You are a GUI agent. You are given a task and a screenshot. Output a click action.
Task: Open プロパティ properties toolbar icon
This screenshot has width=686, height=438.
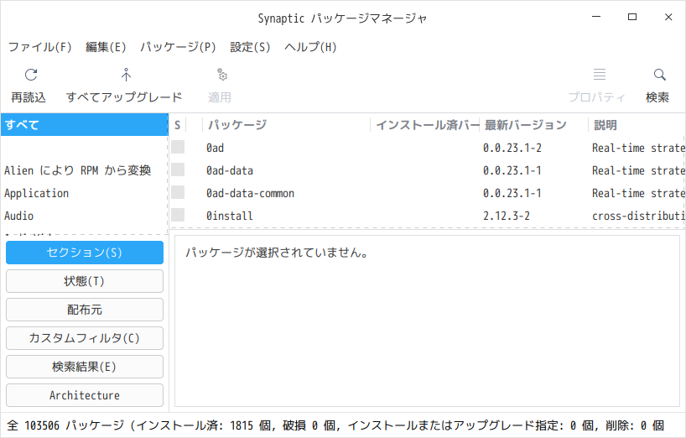pyautogui.click(x=600, y=75)
